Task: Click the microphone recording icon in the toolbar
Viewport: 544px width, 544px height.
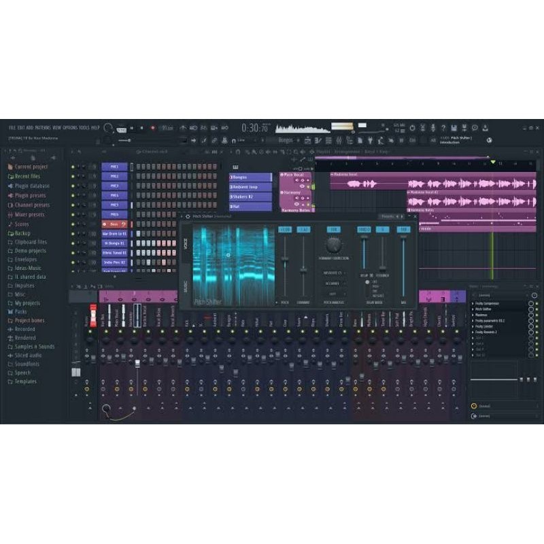Action: [x=433, y=128]
